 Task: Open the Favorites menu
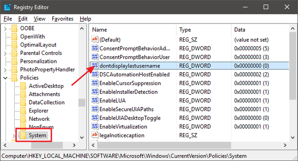[63, 19]
